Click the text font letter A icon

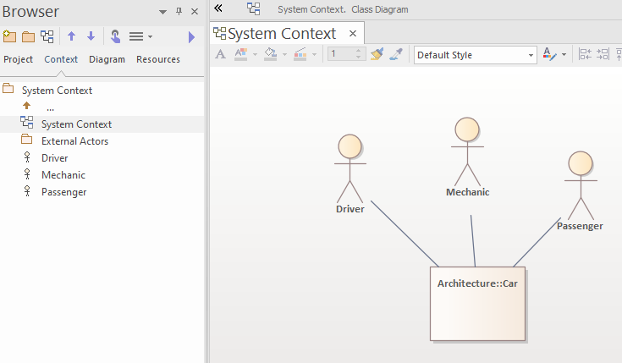click(x=221, y=54)
